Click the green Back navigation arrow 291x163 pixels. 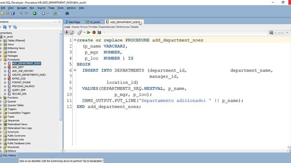[x=35, y=13]
